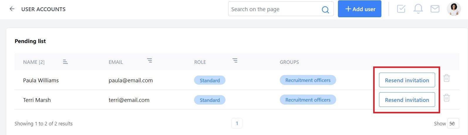Open the notifications bell
Screen dimensions: 468x135
418,9
